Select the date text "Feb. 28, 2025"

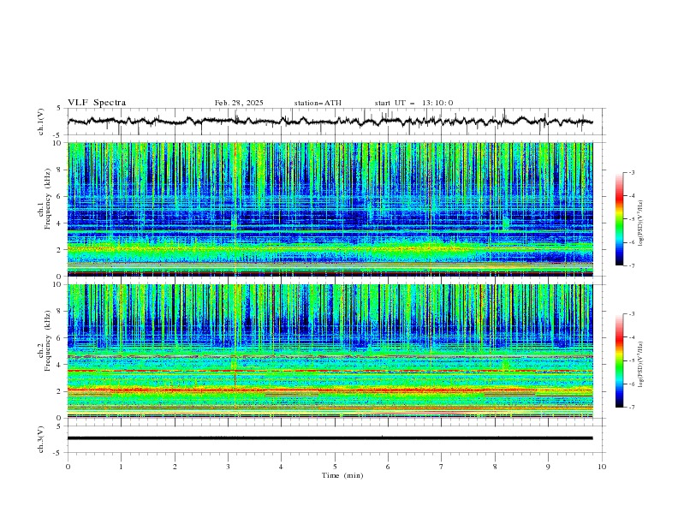[239, 103]
